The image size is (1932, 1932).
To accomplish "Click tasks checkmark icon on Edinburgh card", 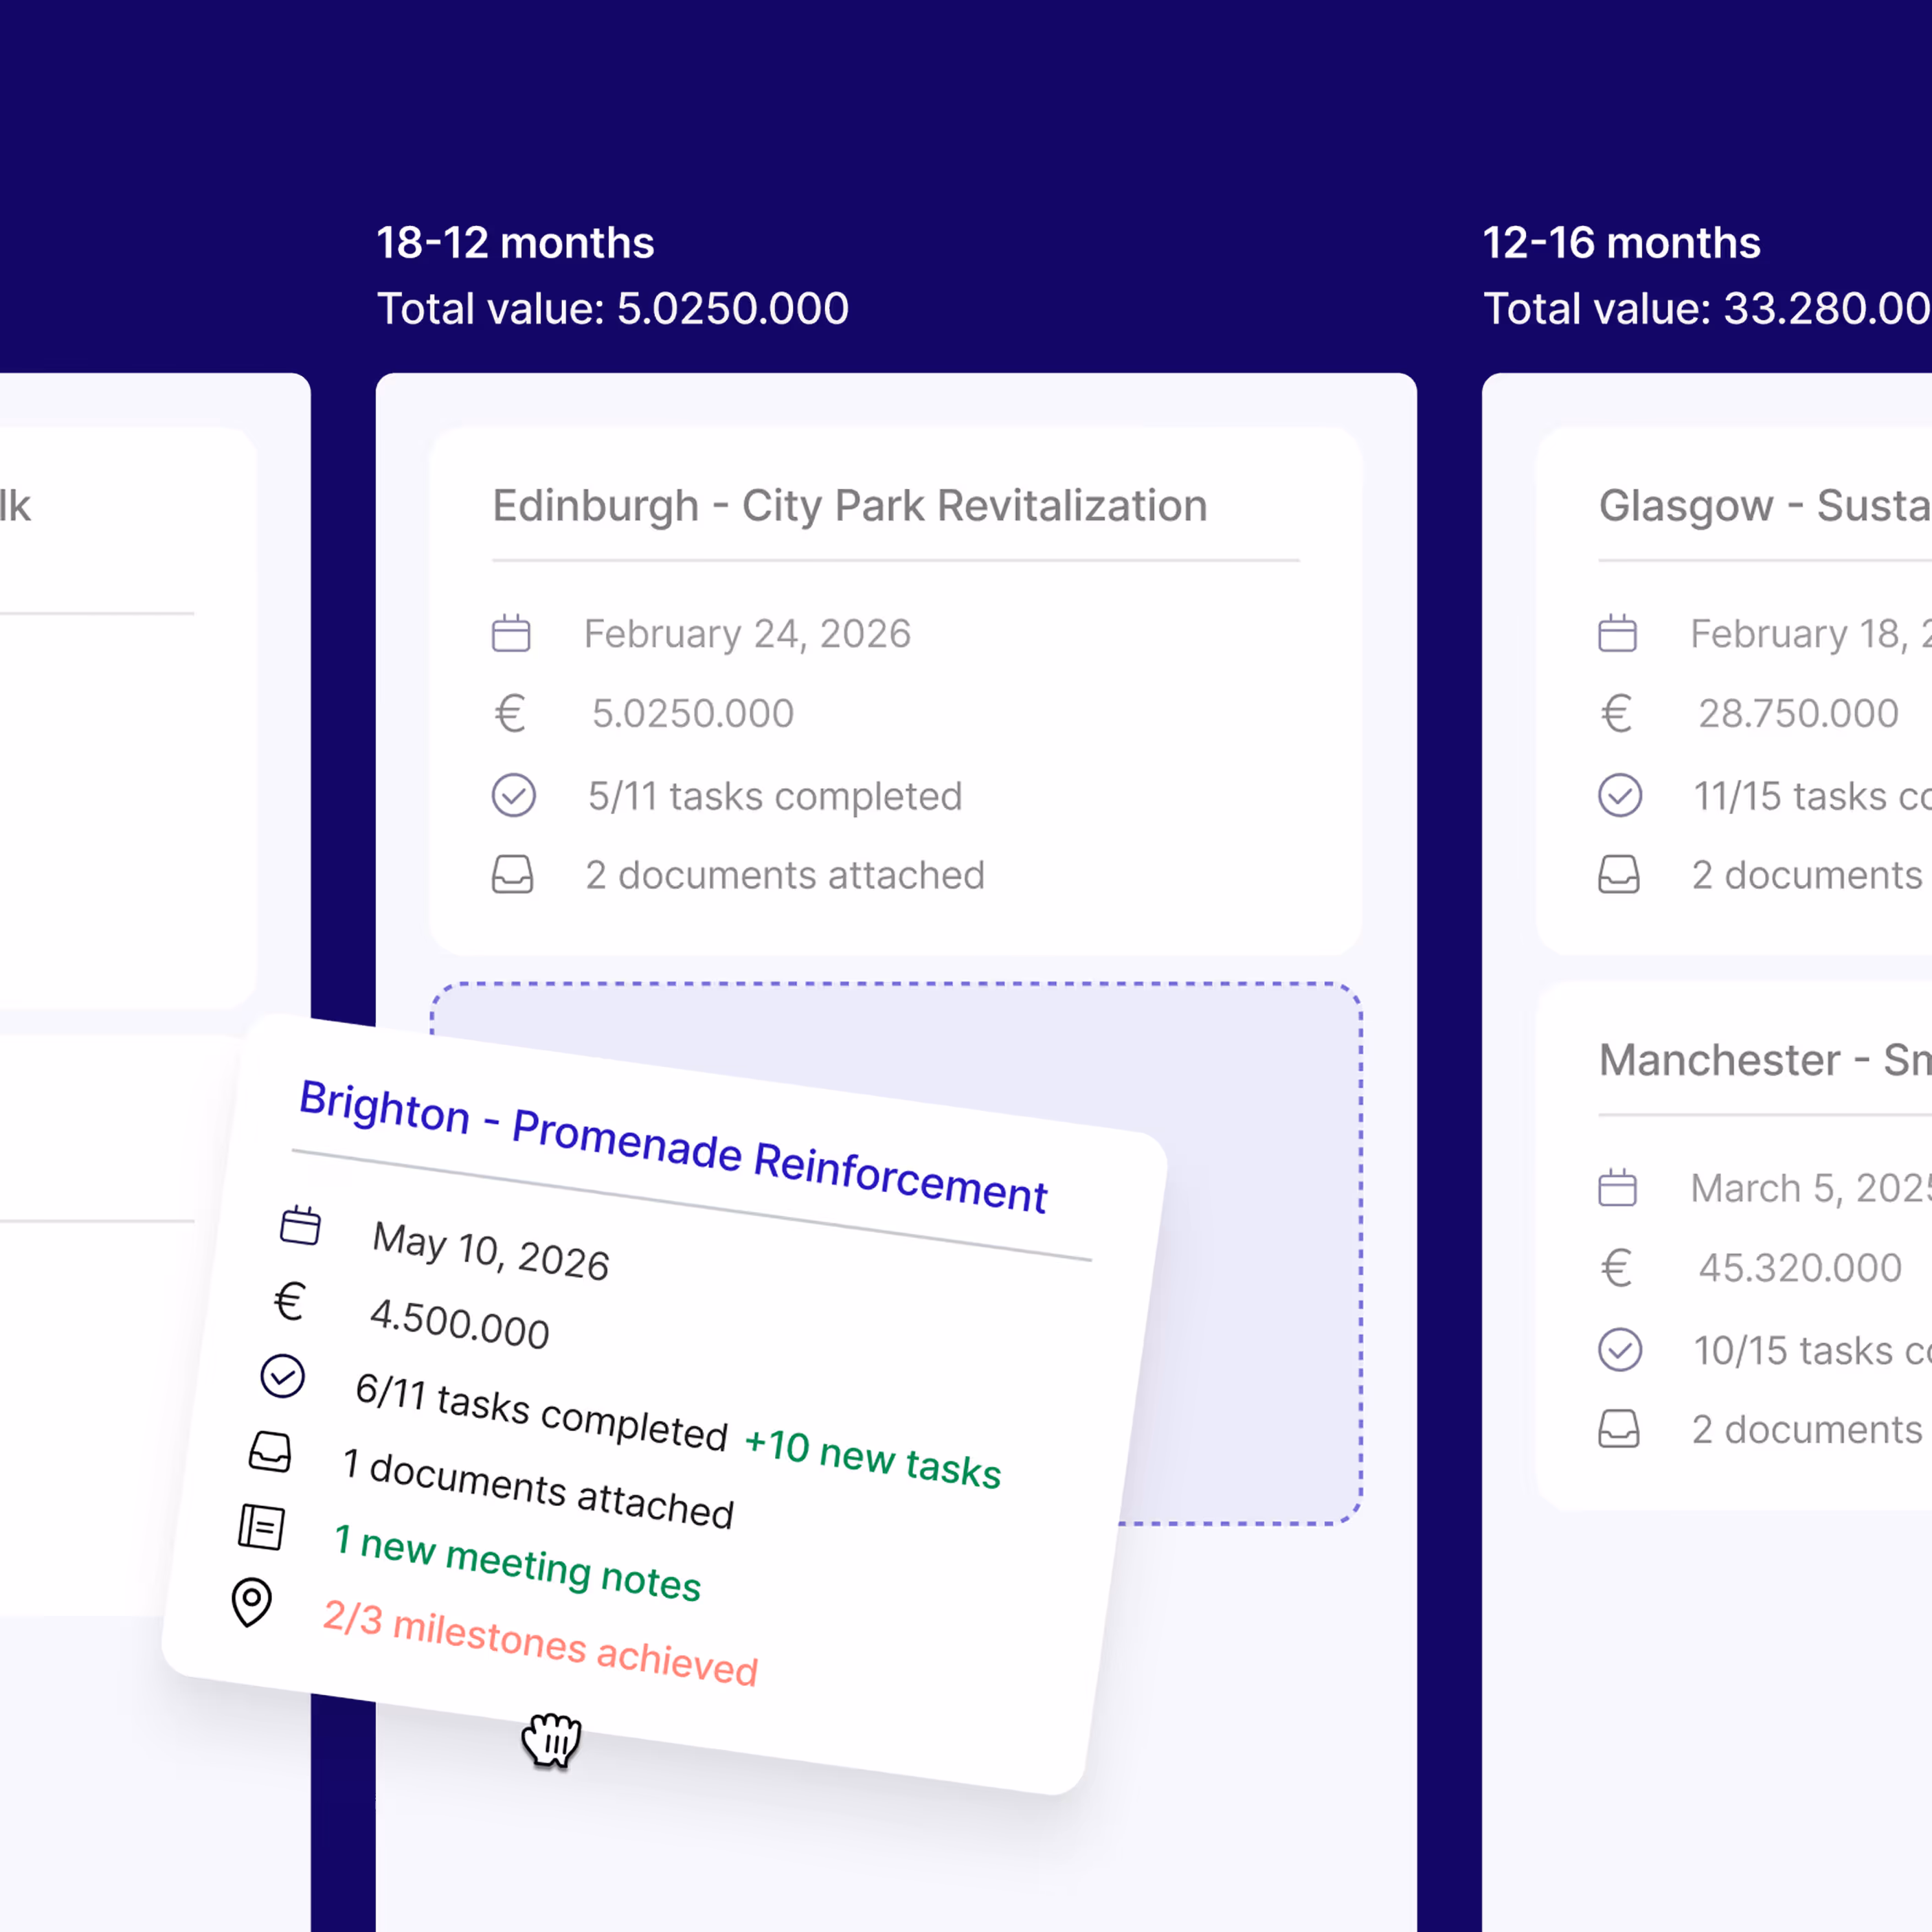I will click(513, 796).
